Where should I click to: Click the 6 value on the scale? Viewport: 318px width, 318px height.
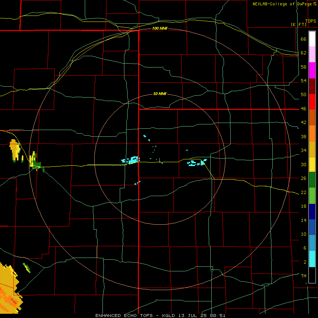(305, 248)
